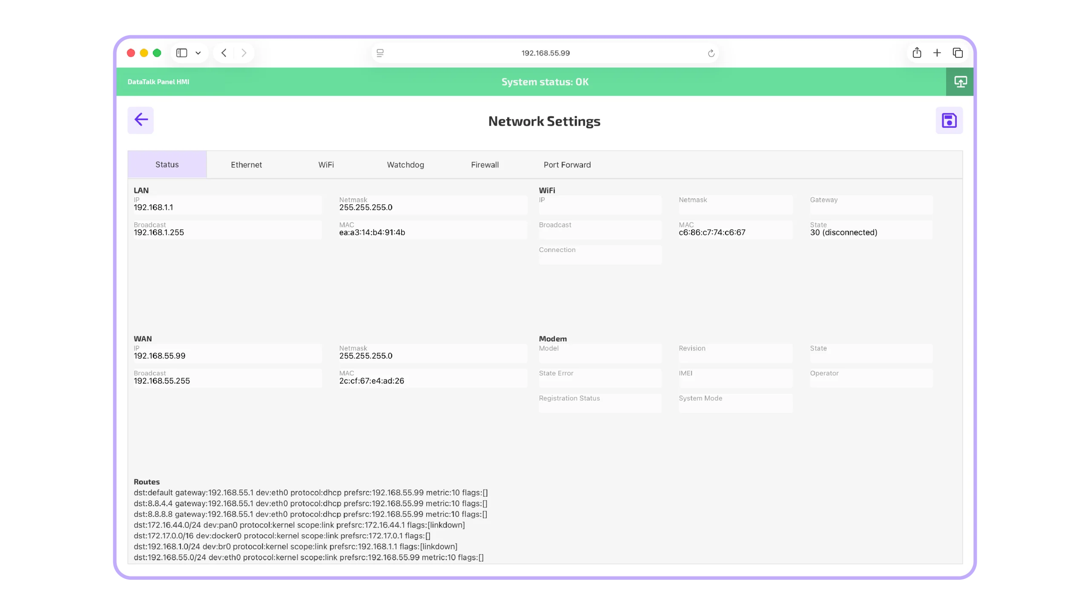This screenshot has width=1090, height=613.
Task: Click the WiFi Connection field
Action: (599, 254)
